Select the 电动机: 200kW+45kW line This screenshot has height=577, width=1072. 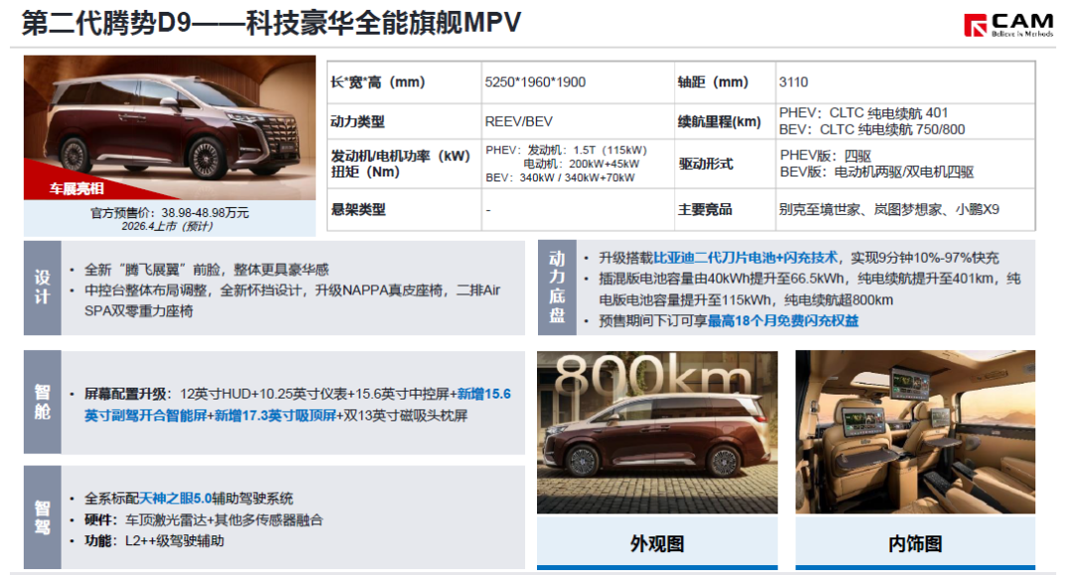point(581,164)
